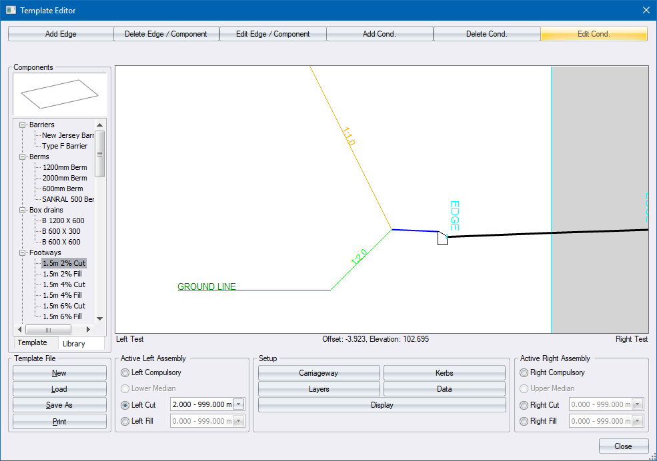Click the Save As template button

pos(59,405)
